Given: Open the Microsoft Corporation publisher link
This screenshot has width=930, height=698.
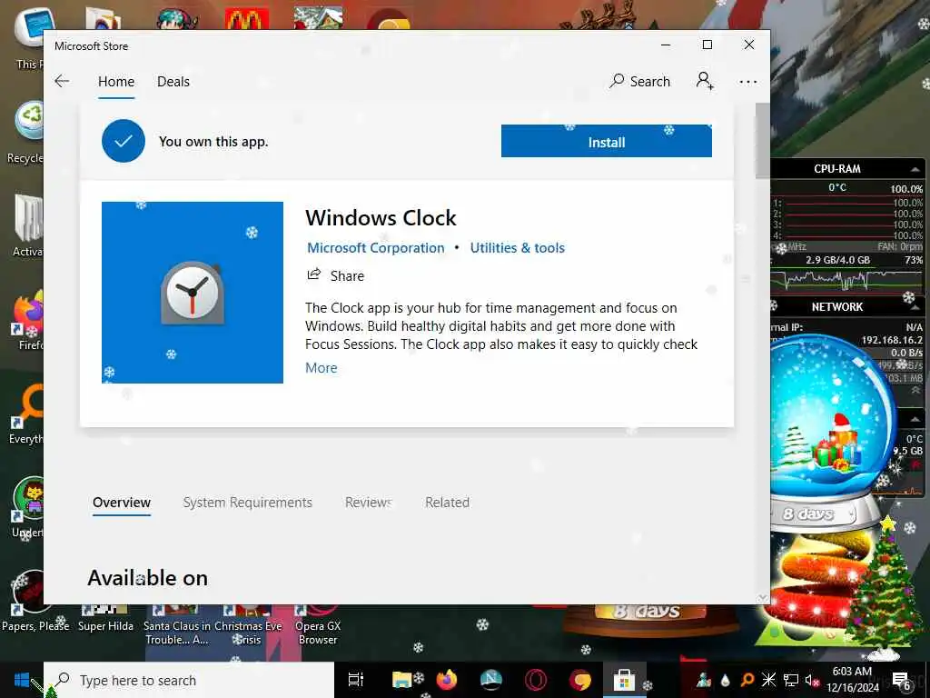Looking at the screenshot, I should (375, 247).
